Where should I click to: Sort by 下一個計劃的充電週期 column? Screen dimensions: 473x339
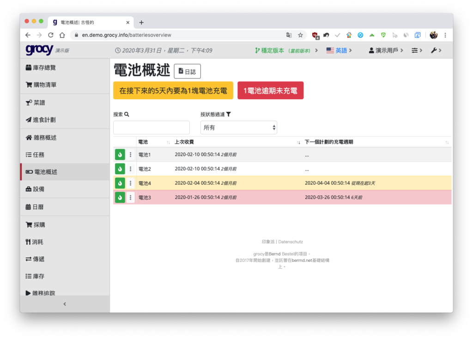(x=377, y=142)
